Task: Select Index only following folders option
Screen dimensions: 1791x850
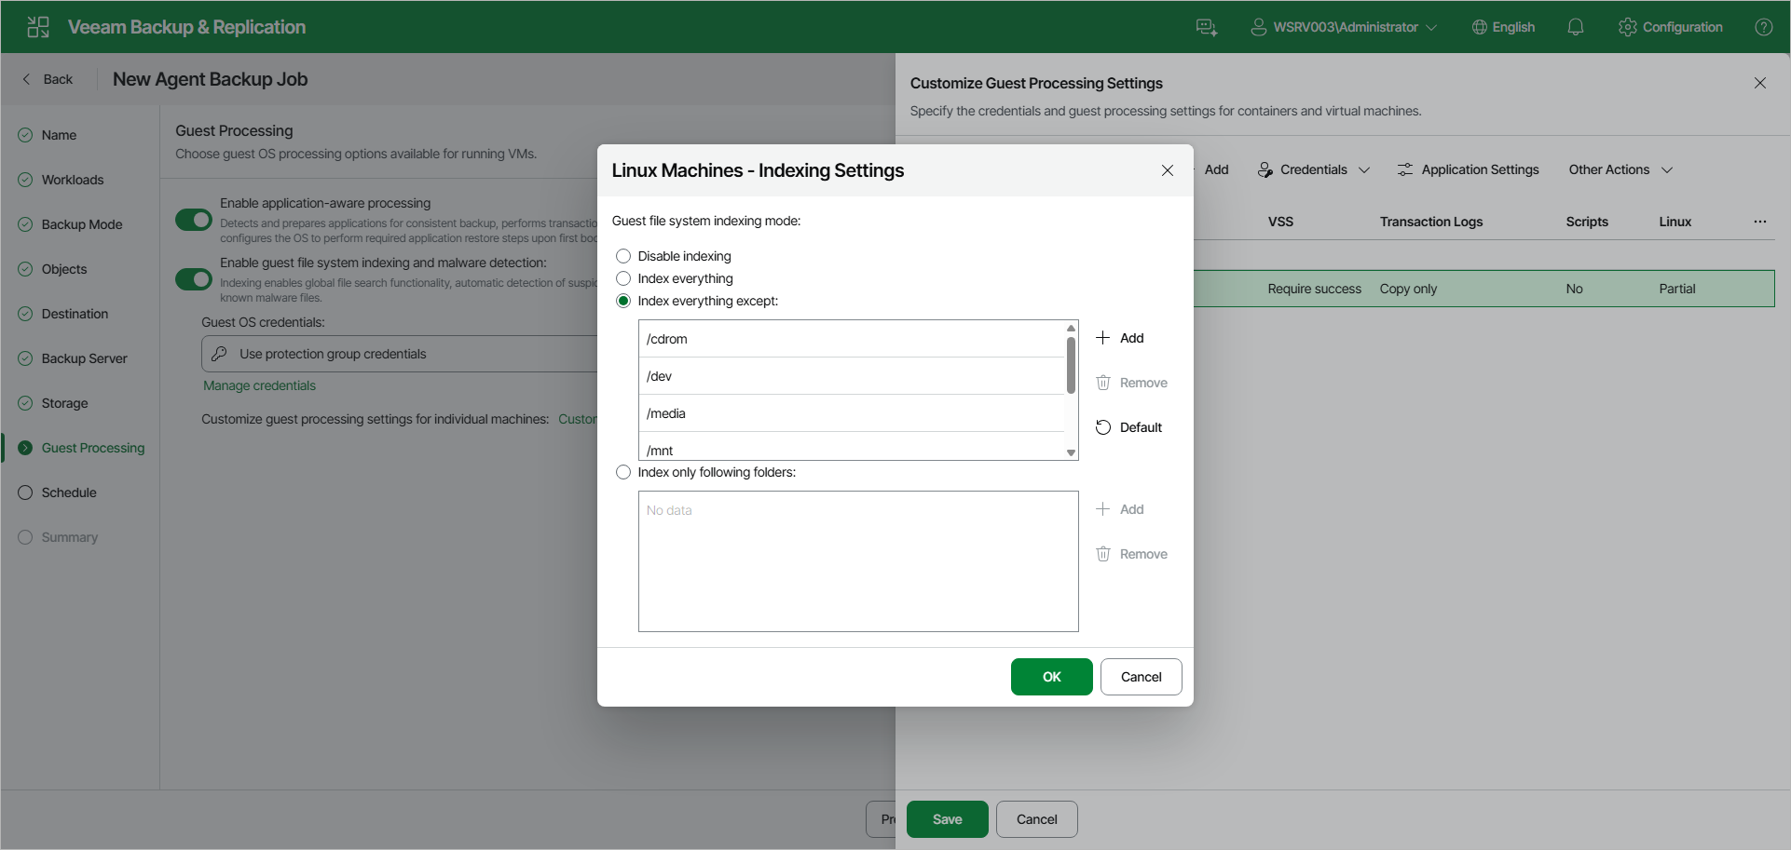Action: click(x=623, y=472)
